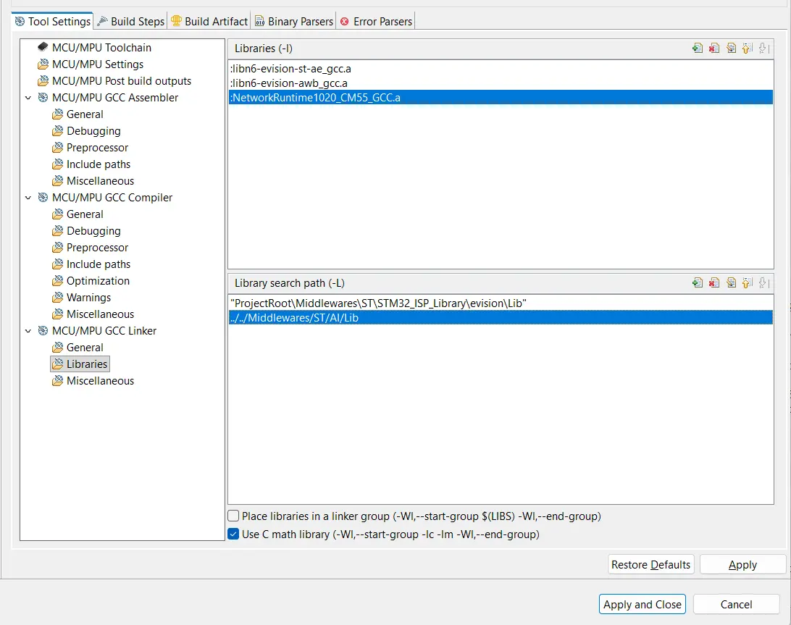Uncheck Use C math library option

[x=233, y=534]
